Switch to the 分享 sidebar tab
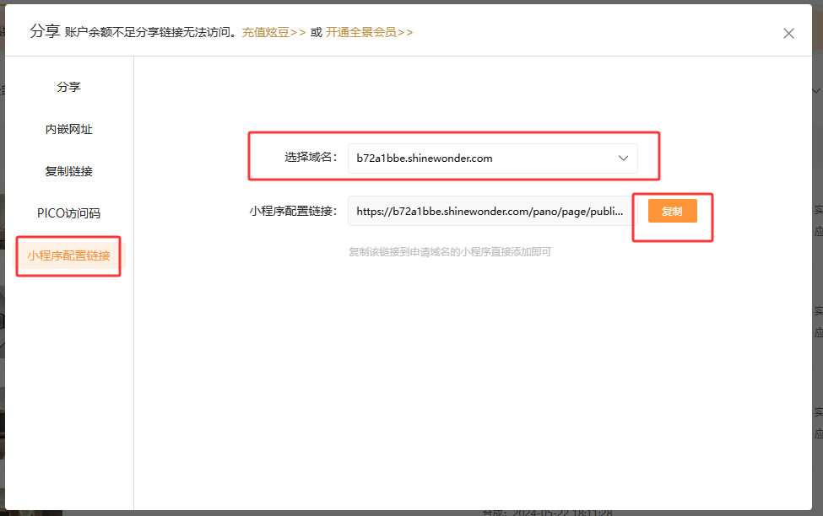This screenshot has height=516, width=823. point(69,87)
